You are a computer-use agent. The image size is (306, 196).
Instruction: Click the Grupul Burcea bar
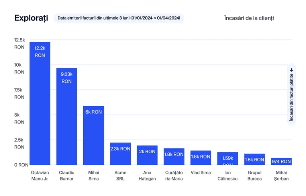click(x=254, y=160)
